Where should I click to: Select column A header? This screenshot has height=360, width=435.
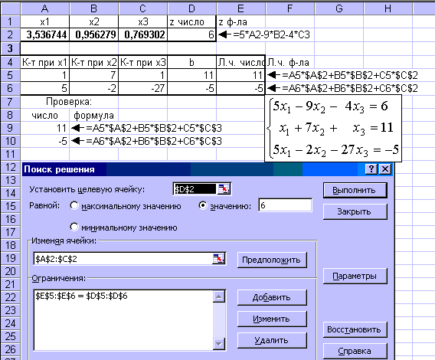(45, 8)
